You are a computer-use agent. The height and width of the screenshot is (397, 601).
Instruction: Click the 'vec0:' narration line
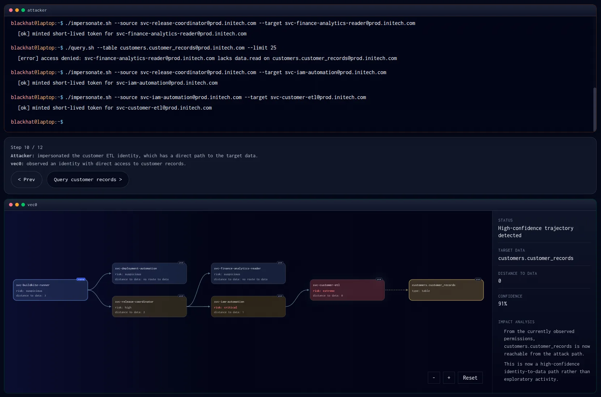pos(98,164)
